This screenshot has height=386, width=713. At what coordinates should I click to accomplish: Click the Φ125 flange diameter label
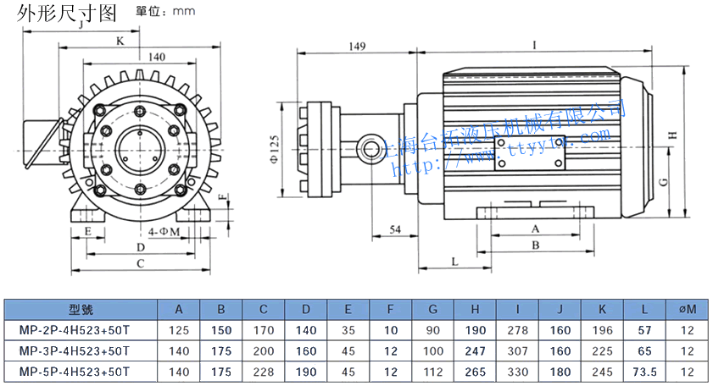tap(274, 149)
